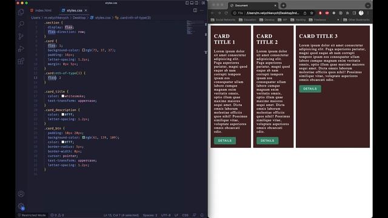Toggle the secondary sidebar layout icon in the title bar
Screen dimensions: 388x218
point(196,3)
